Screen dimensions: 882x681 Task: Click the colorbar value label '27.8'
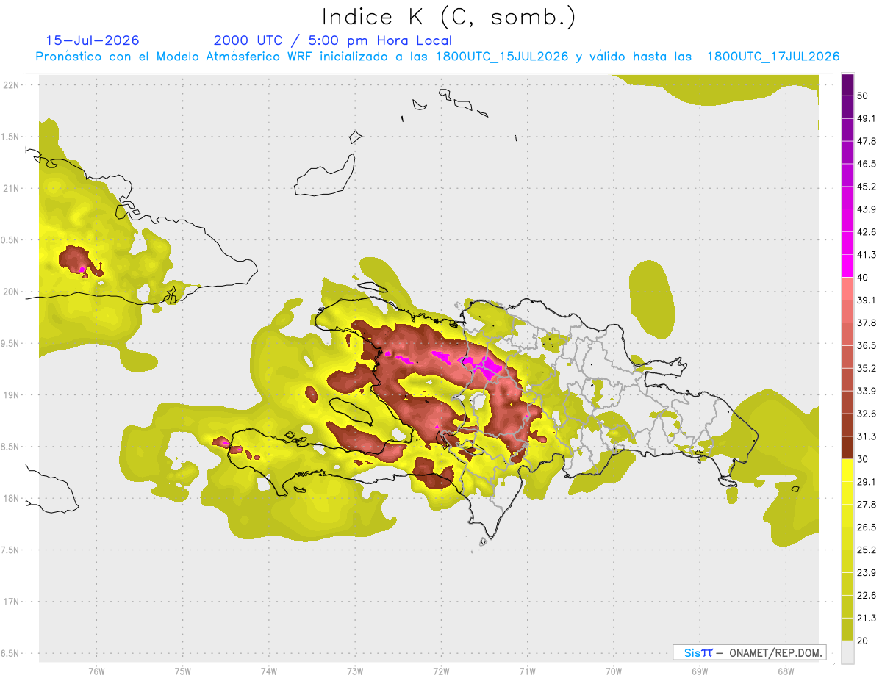866,505
